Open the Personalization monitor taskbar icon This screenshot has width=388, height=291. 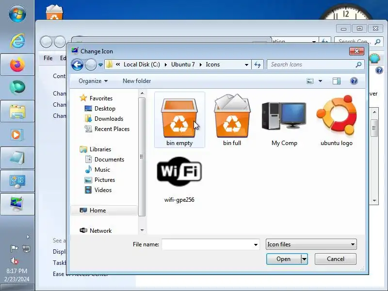[17, 204]
